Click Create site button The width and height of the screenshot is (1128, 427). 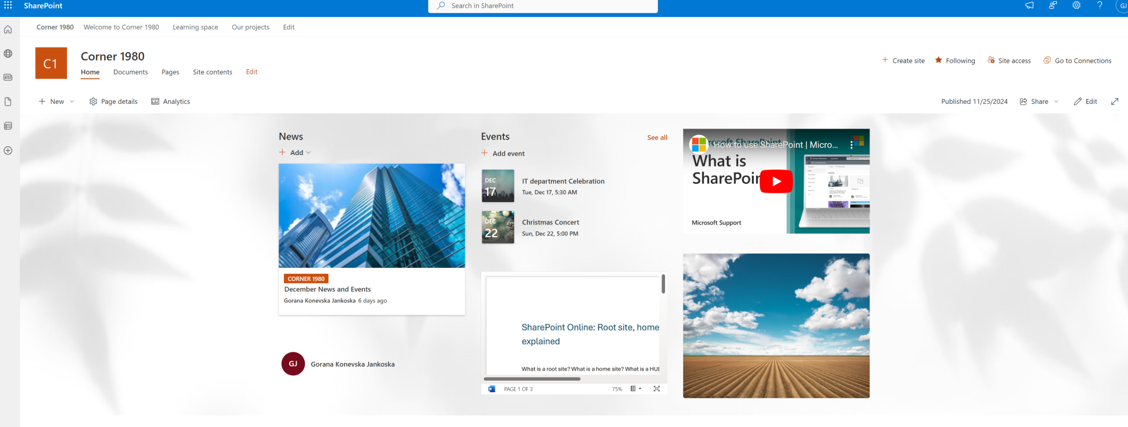pos(903,60)
